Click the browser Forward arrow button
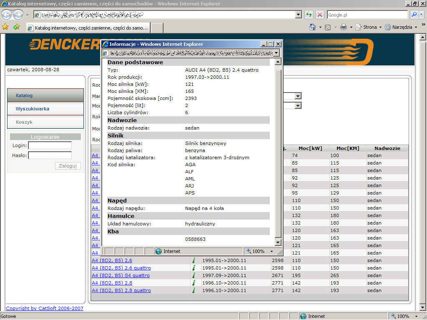The width and height of the screenshot is (427, 320). click(x=18, y=15)
